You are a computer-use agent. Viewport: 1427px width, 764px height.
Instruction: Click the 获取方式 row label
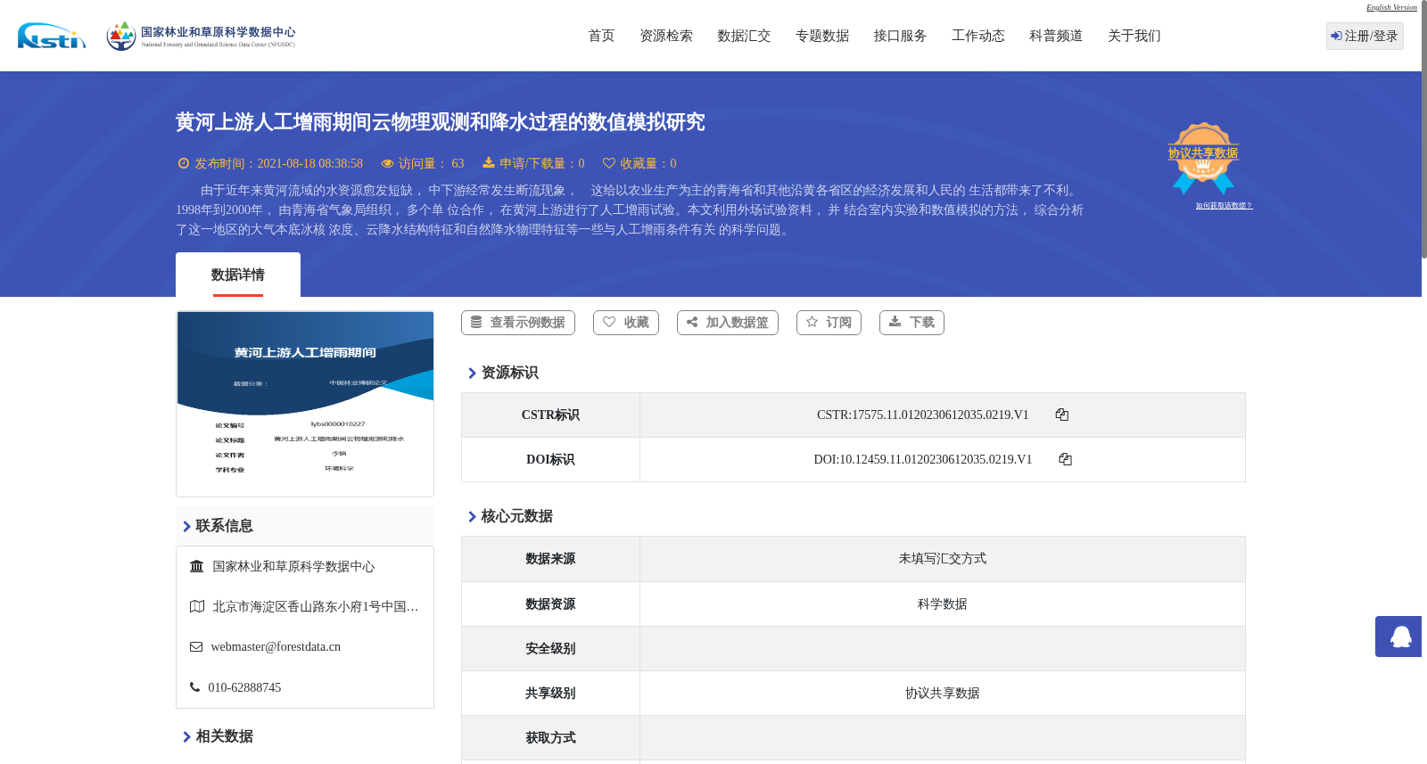click(x=550, y=738)
